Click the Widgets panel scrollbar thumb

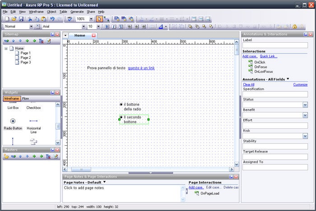tap(58, 126)
